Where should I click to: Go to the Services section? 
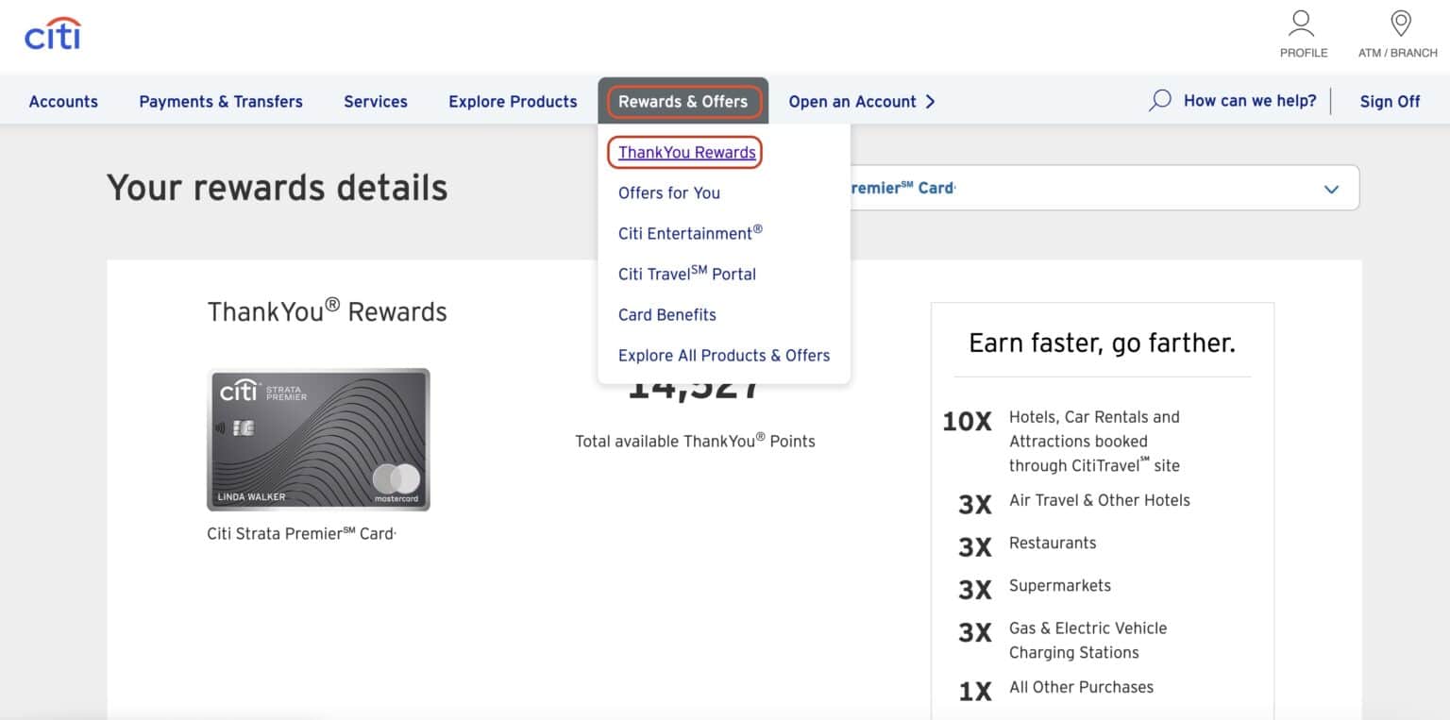tap(375, 101)
